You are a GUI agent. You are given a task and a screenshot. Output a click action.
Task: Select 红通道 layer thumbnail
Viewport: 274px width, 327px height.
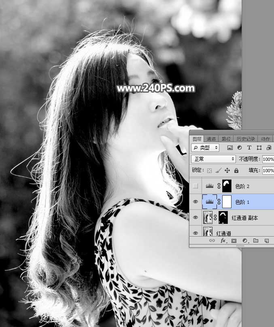[208, 232]
